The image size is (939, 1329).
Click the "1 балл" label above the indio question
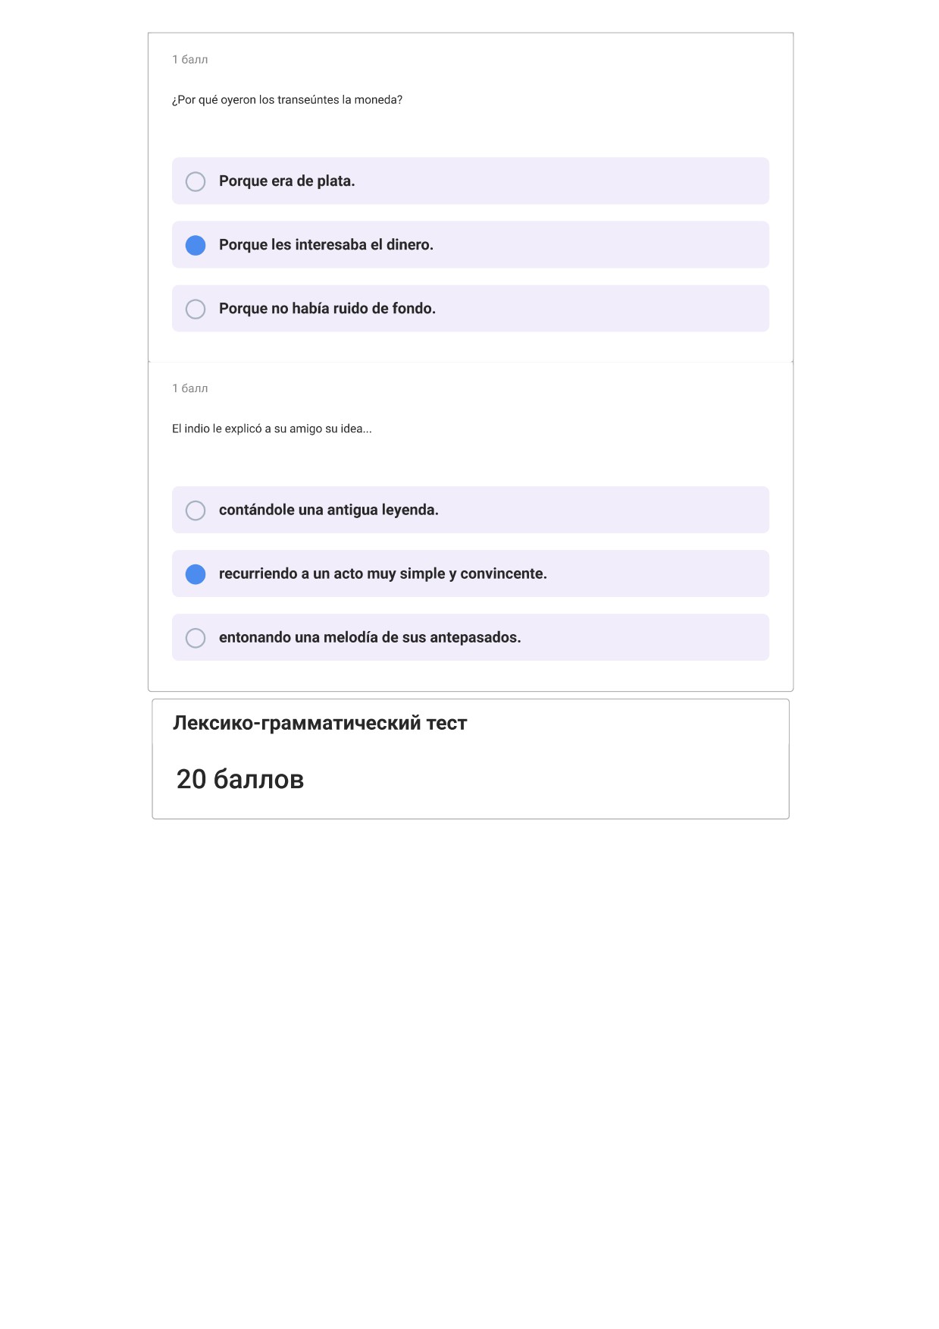(x=190, y=388)
